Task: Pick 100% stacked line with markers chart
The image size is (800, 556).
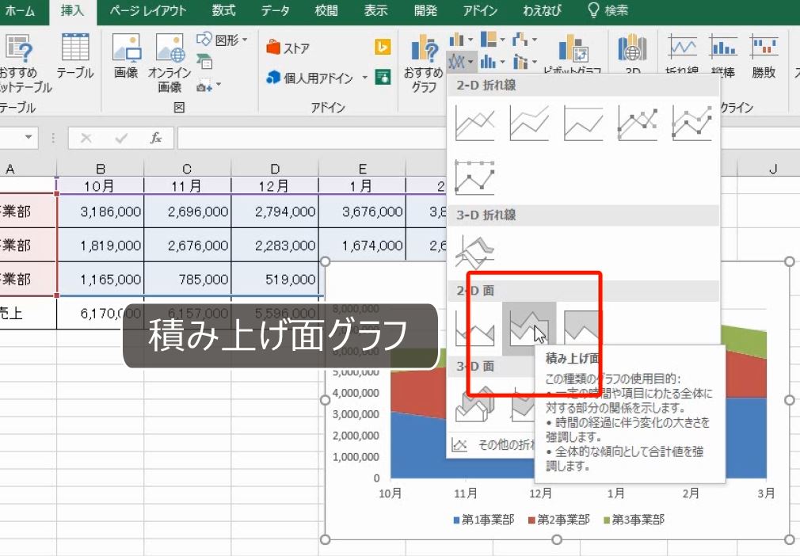Action: [x=474, y=177]
